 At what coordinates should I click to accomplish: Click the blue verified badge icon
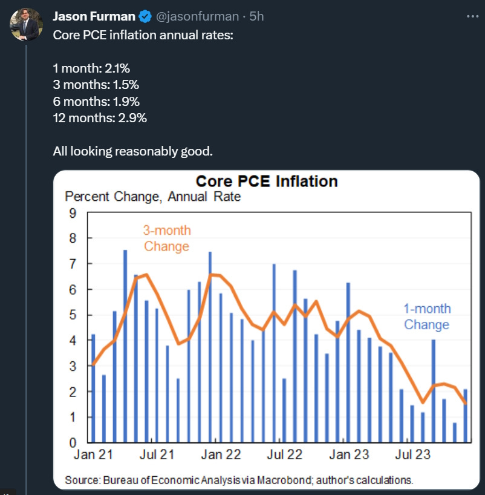coord(145,16)
